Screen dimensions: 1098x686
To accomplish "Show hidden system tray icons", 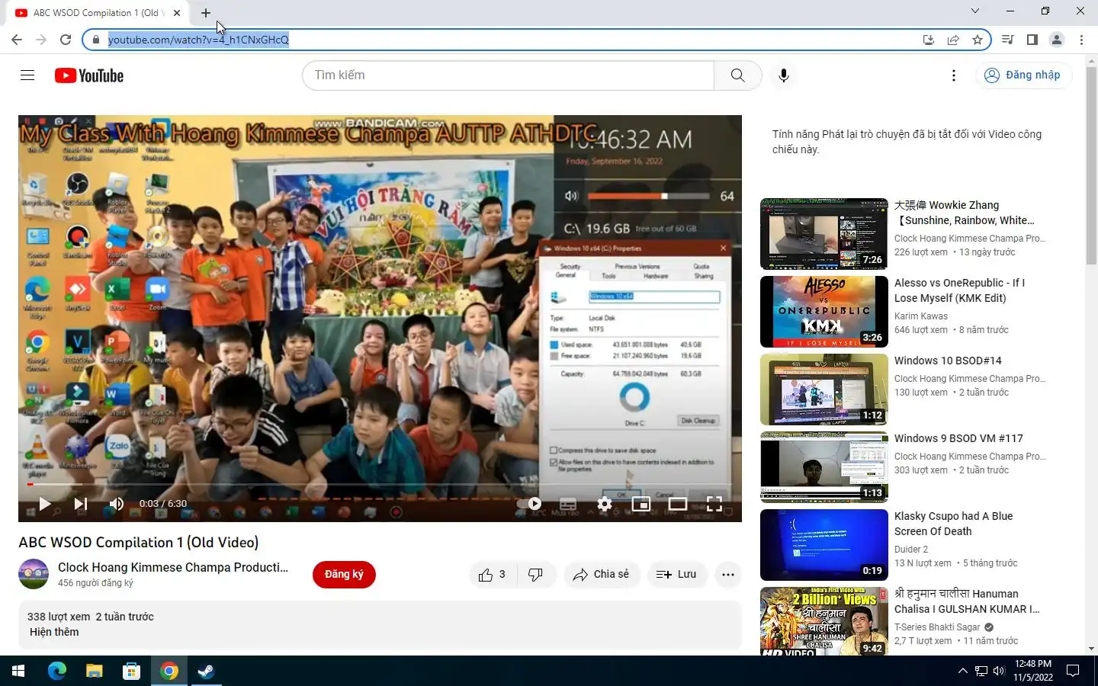I will [962, 671].
